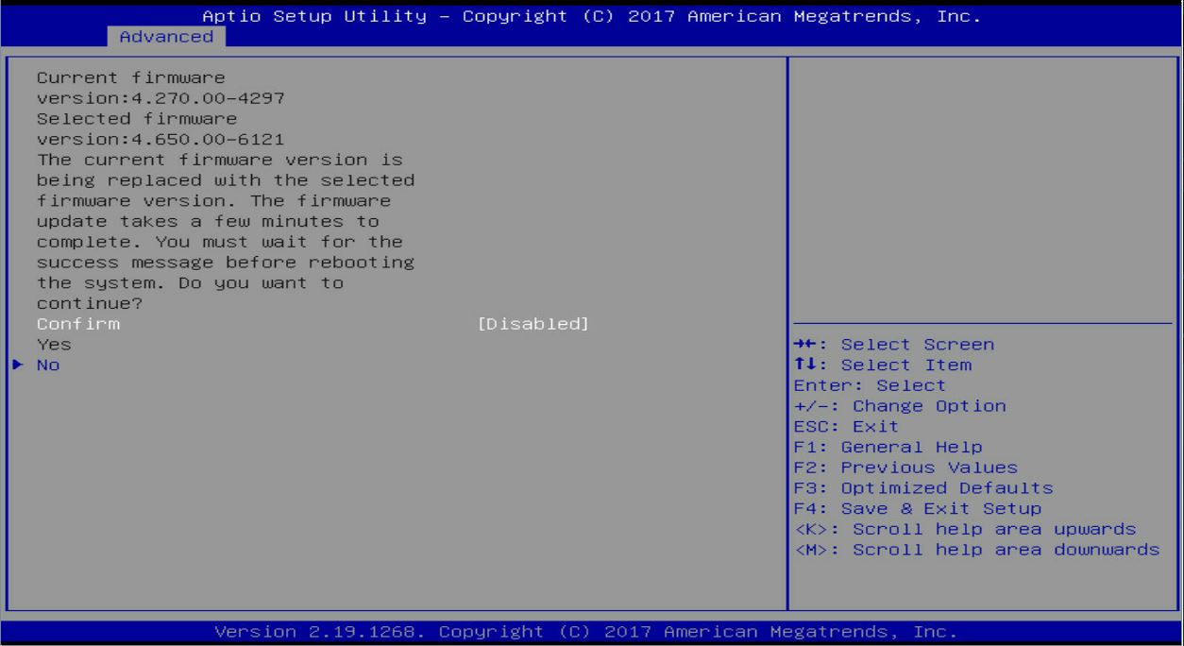Open the [Disabled] value for Confirm
Viewport: 1184px width, 646px height.
pyautogui.click(x=533, y=324)
